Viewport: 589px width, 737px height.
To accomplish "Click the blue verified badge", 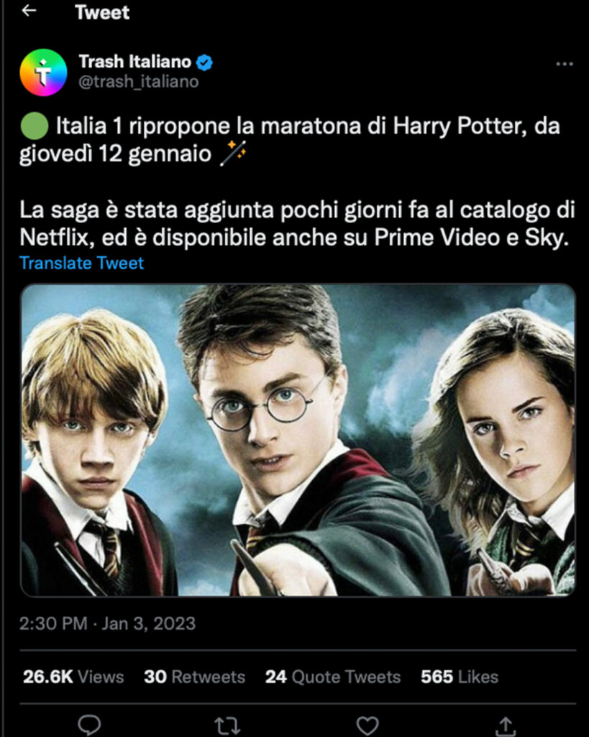I will click(x=204, y=63).
